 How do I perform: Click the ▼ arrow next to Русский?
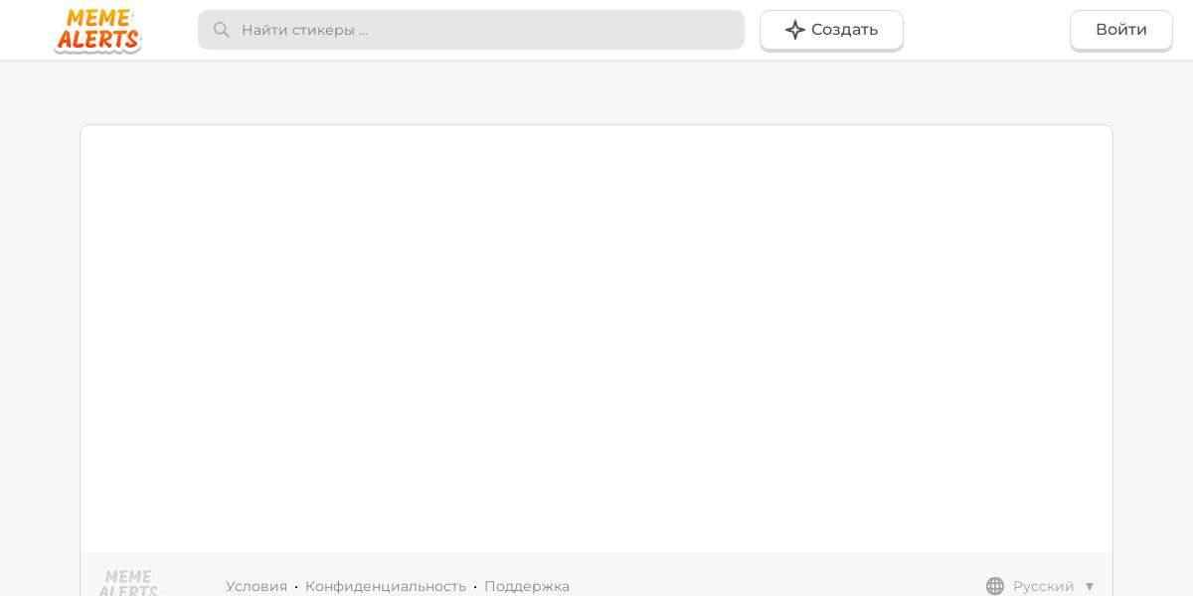tap(1090, 586)
